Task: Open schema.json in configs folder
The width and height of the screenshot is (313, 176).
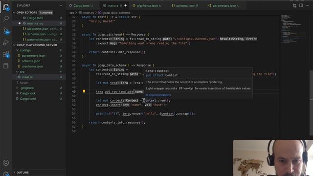Action: click(x=39, y=61)
